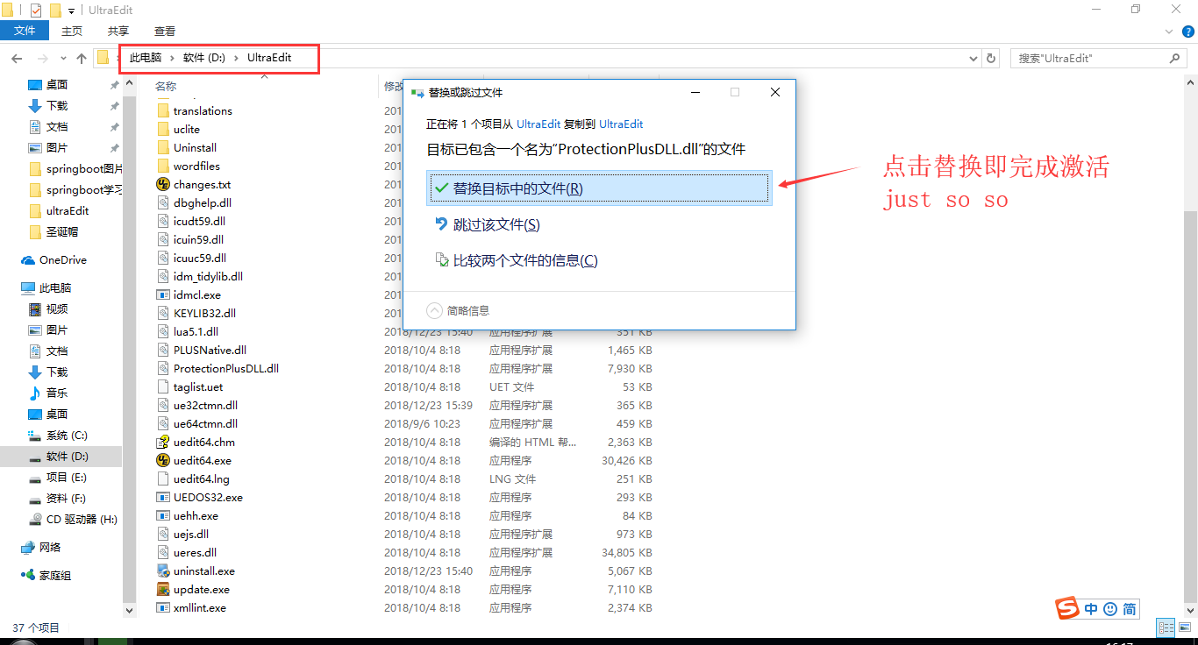Choose Skip this file option
Image resolution: width=1198 pixels, height=645 pixels.
coord(496,224)
